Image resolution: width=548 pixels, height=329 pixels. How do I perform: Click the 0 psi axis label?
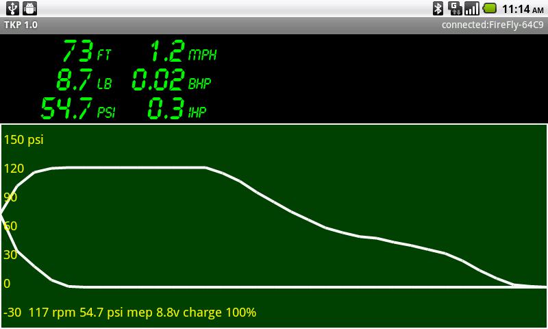click(8, 284)
